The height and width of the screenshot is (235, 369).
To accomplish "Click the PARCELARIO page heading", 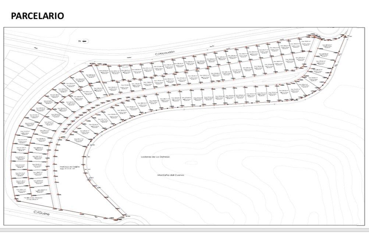I will click(x=38, y=16).
